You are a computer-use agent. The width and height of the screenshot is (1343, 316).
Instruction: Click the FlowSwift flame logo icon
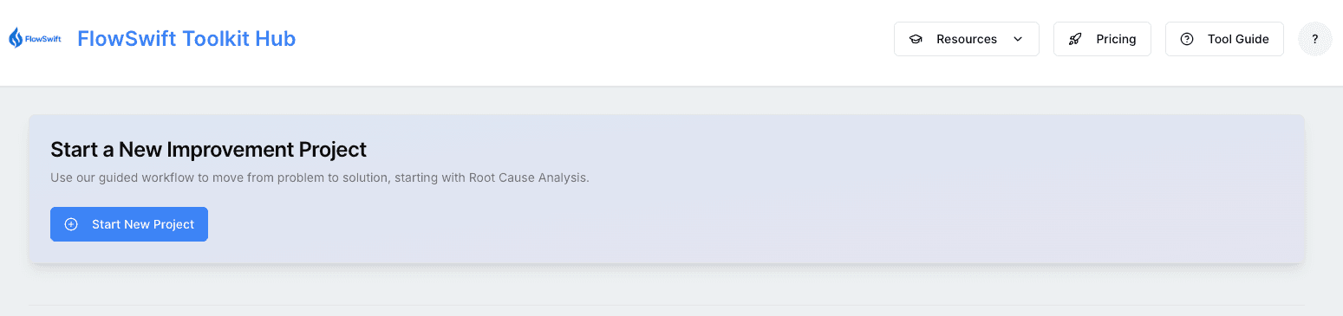[x=16, y=38]
